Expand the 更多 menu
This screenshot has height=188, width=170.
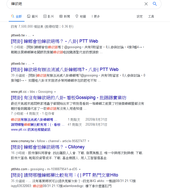96,17
